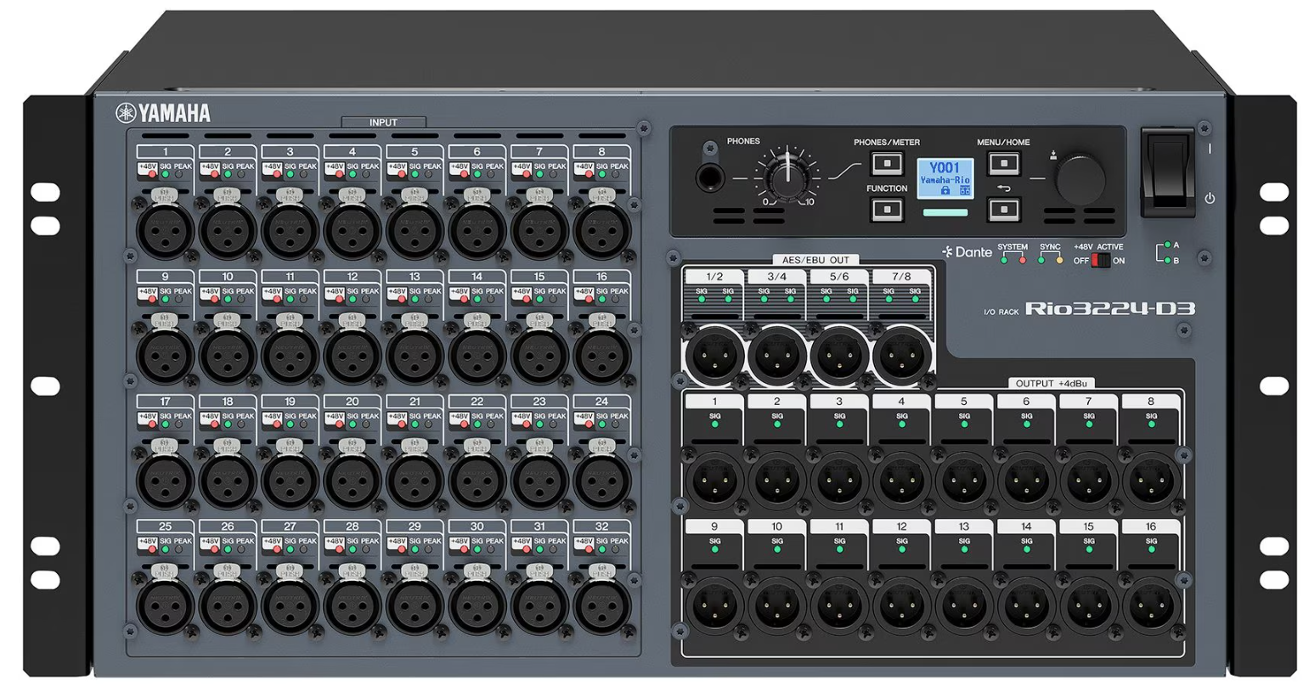Screen dimensions: 1309x698
Task: Click the input 13 XLR jack
Action: (415, 355)
